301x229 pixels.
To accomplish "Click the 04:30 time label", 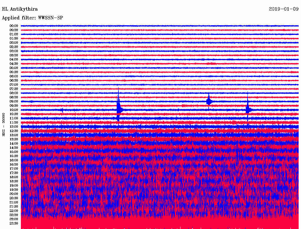I will tap(14, 64).
